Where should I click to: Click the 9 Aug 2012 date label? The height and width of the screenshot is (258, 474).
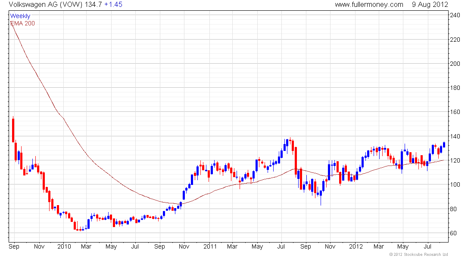[x=430, y=5]
